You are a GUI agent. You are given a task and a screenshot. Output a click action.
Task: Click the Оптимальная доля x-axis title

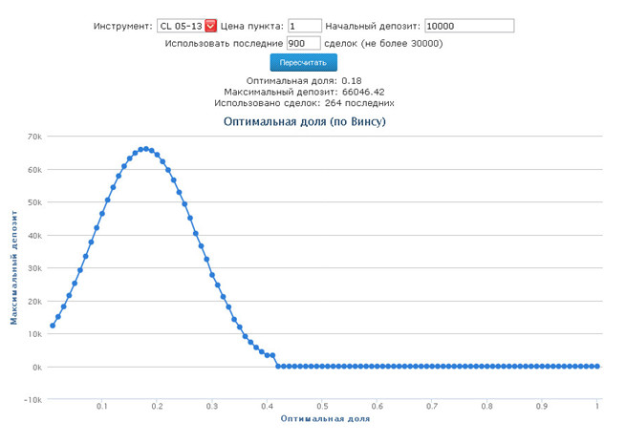tap(325, 419)
